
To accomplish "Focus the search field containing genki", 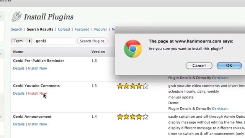I will [55, 41].
